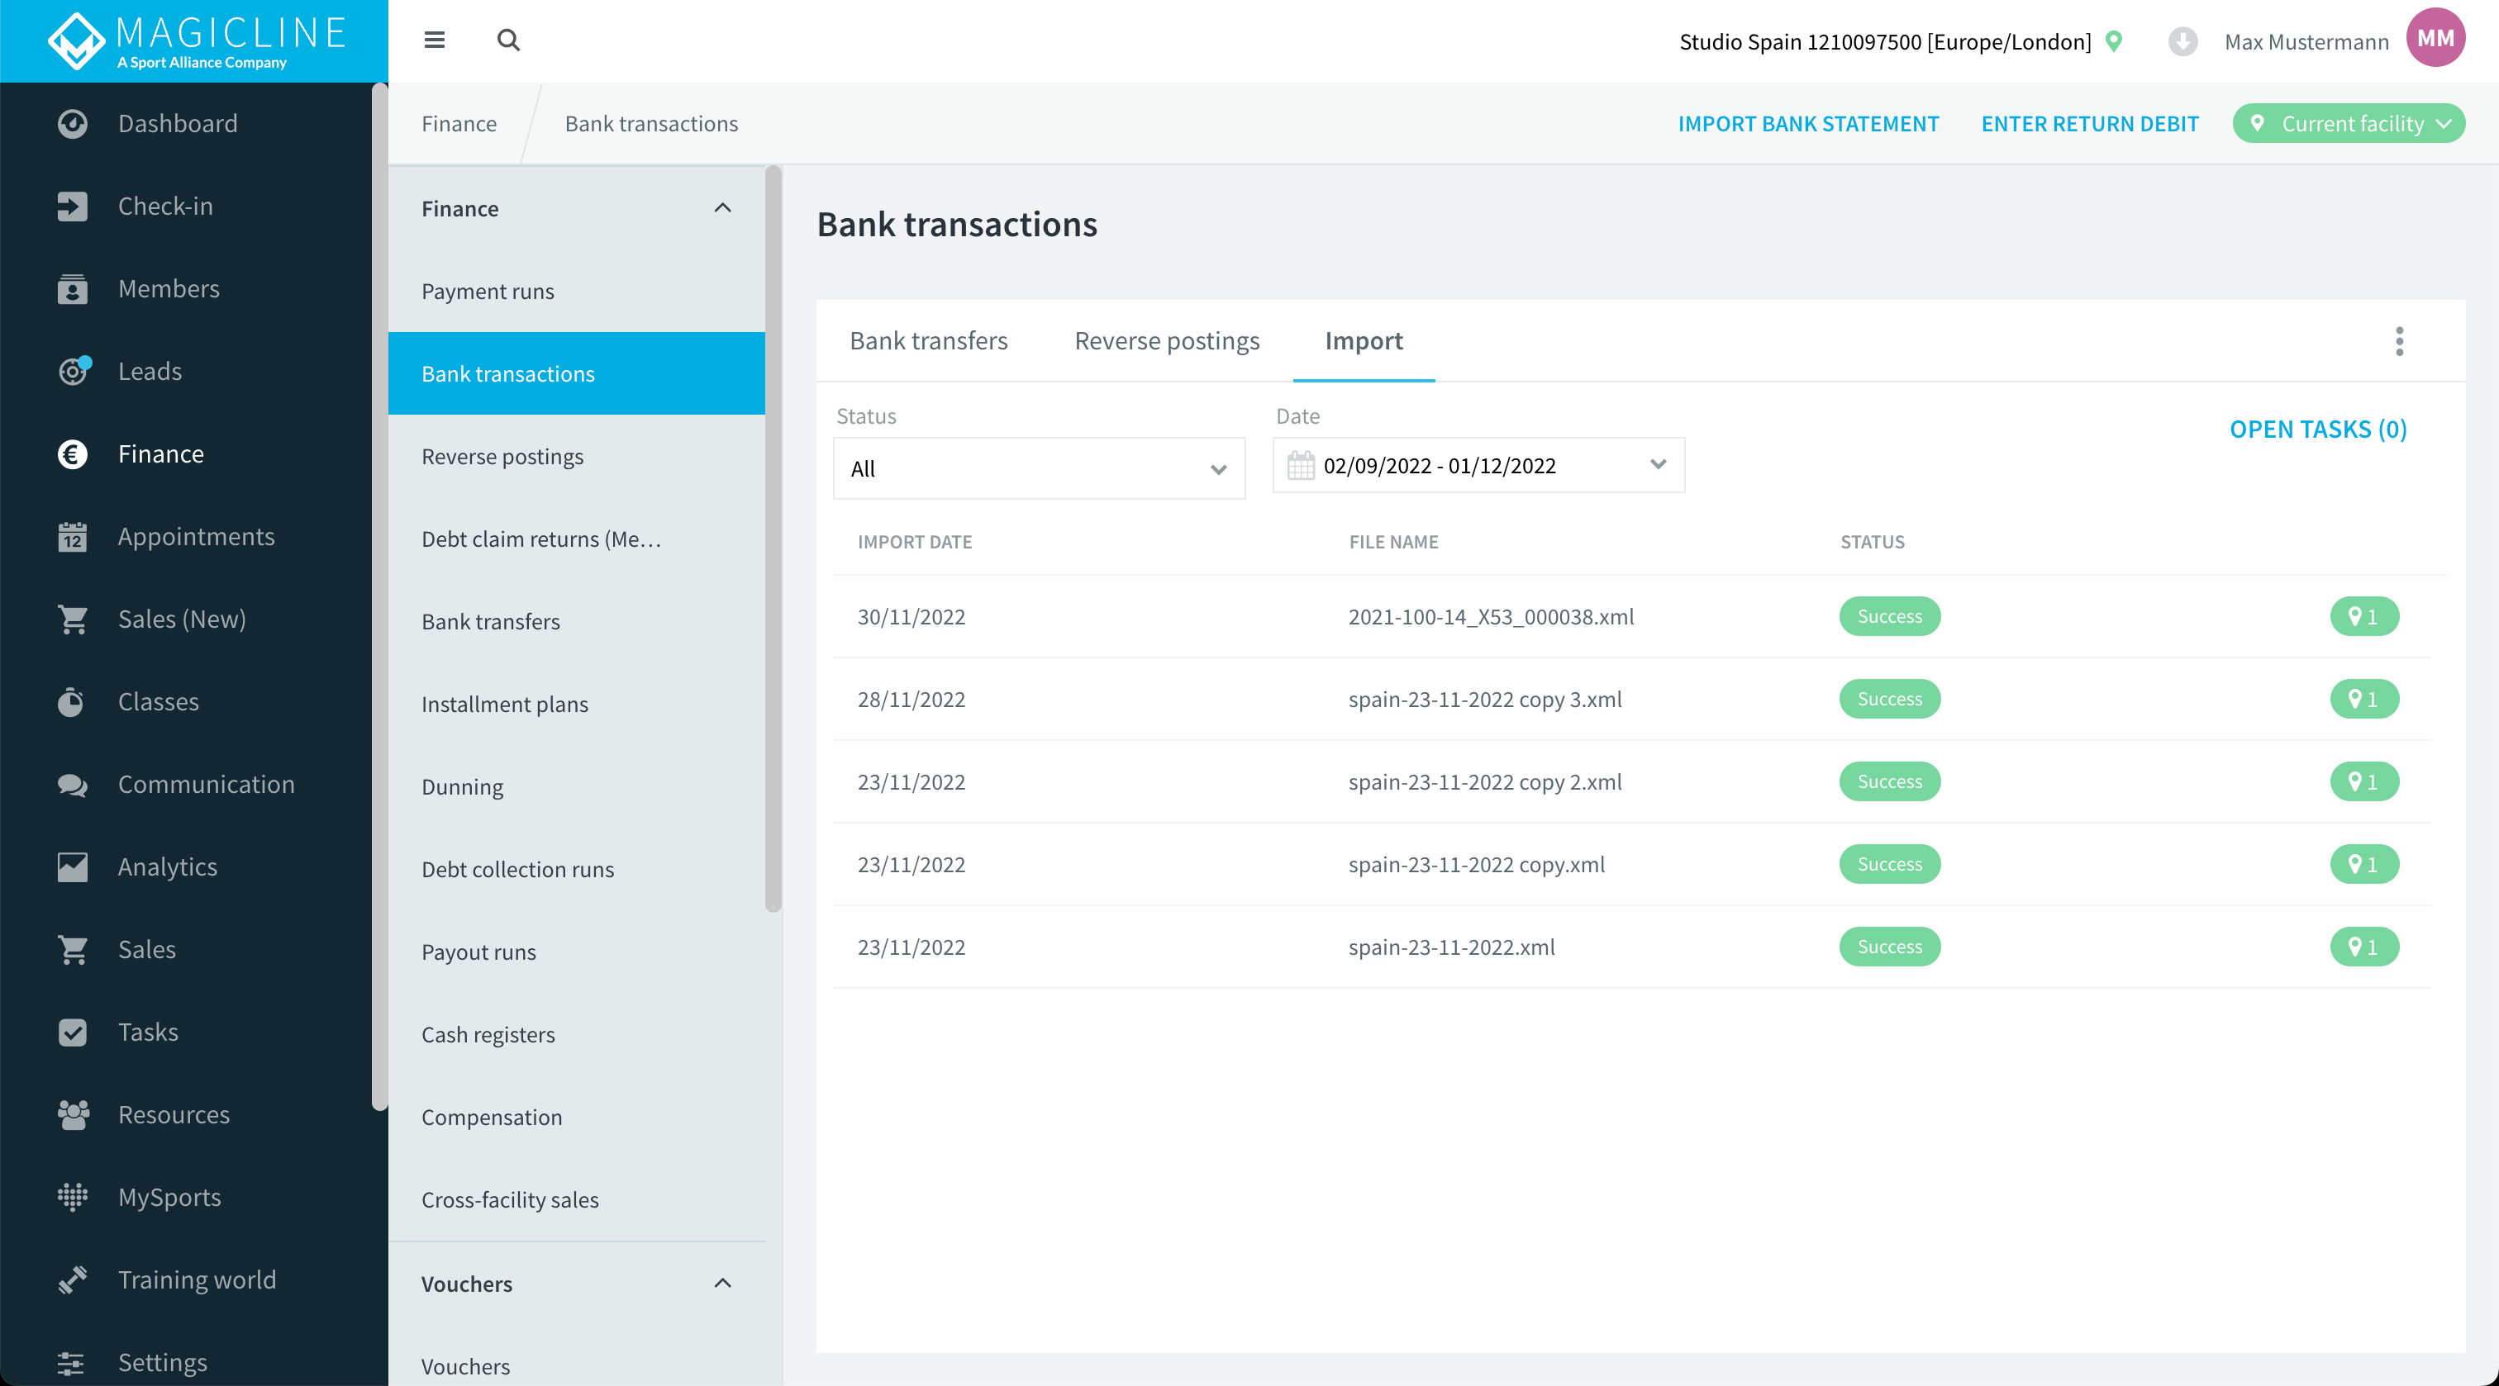The image size is (2499, 1386).
Task: Click the Sales cart icon
Action: [x=73, y=950]
